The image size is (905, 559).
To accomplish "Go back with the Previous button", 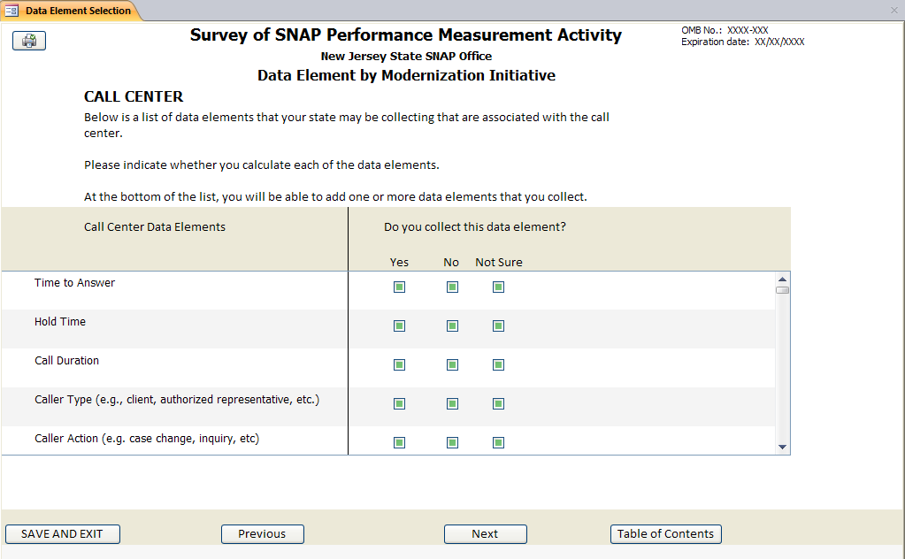I will click(262, 534).
